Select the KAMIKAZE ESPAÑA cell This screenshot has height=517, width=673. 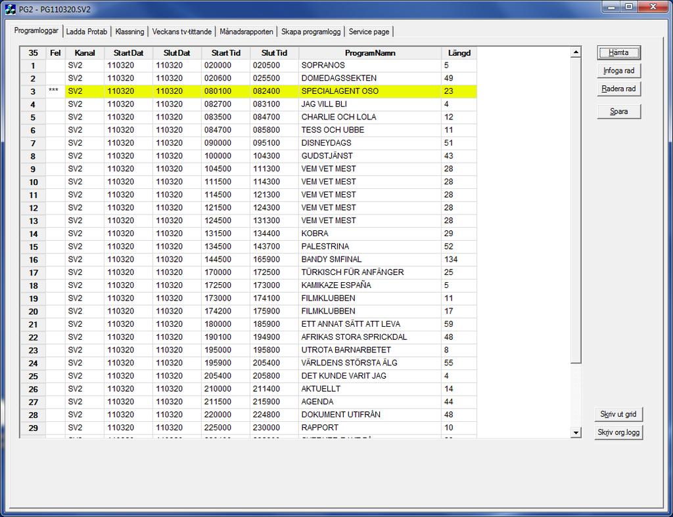click(370, 285)
